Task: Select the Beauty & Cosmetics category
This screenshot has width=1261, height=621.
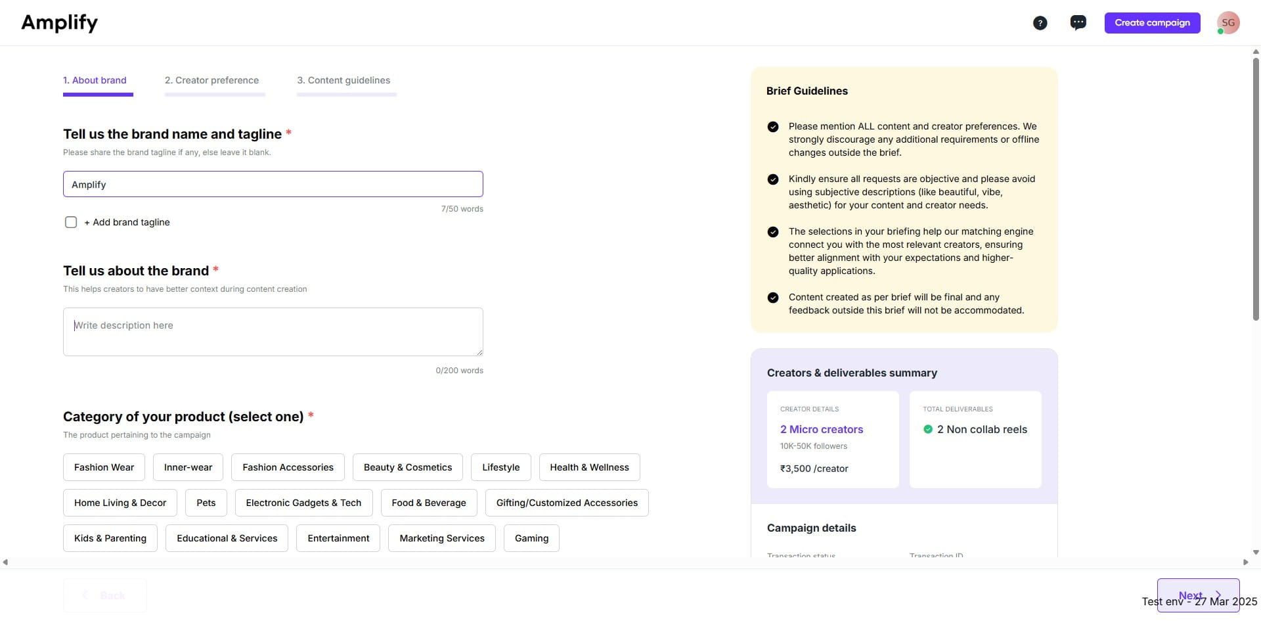Action: coord(407,467)
